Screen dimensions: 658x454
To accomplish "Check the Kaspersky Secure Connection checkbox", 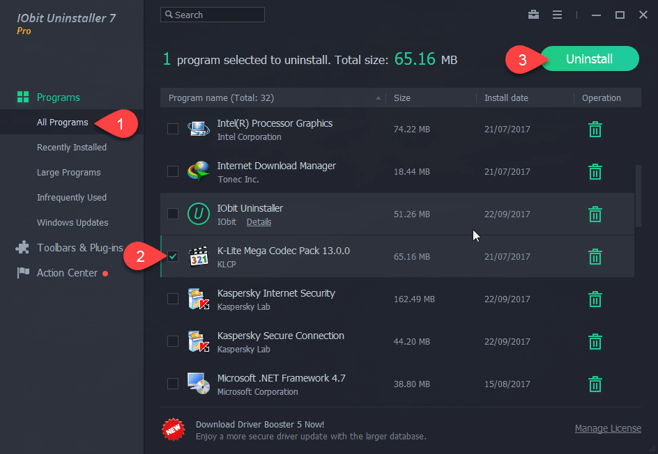I will (173, 341).
